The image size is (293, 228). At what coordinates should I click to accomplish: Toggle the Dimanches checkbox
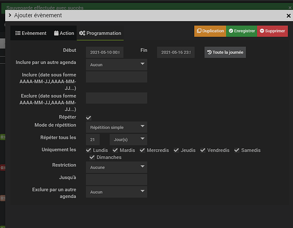[x=92, y=157]
